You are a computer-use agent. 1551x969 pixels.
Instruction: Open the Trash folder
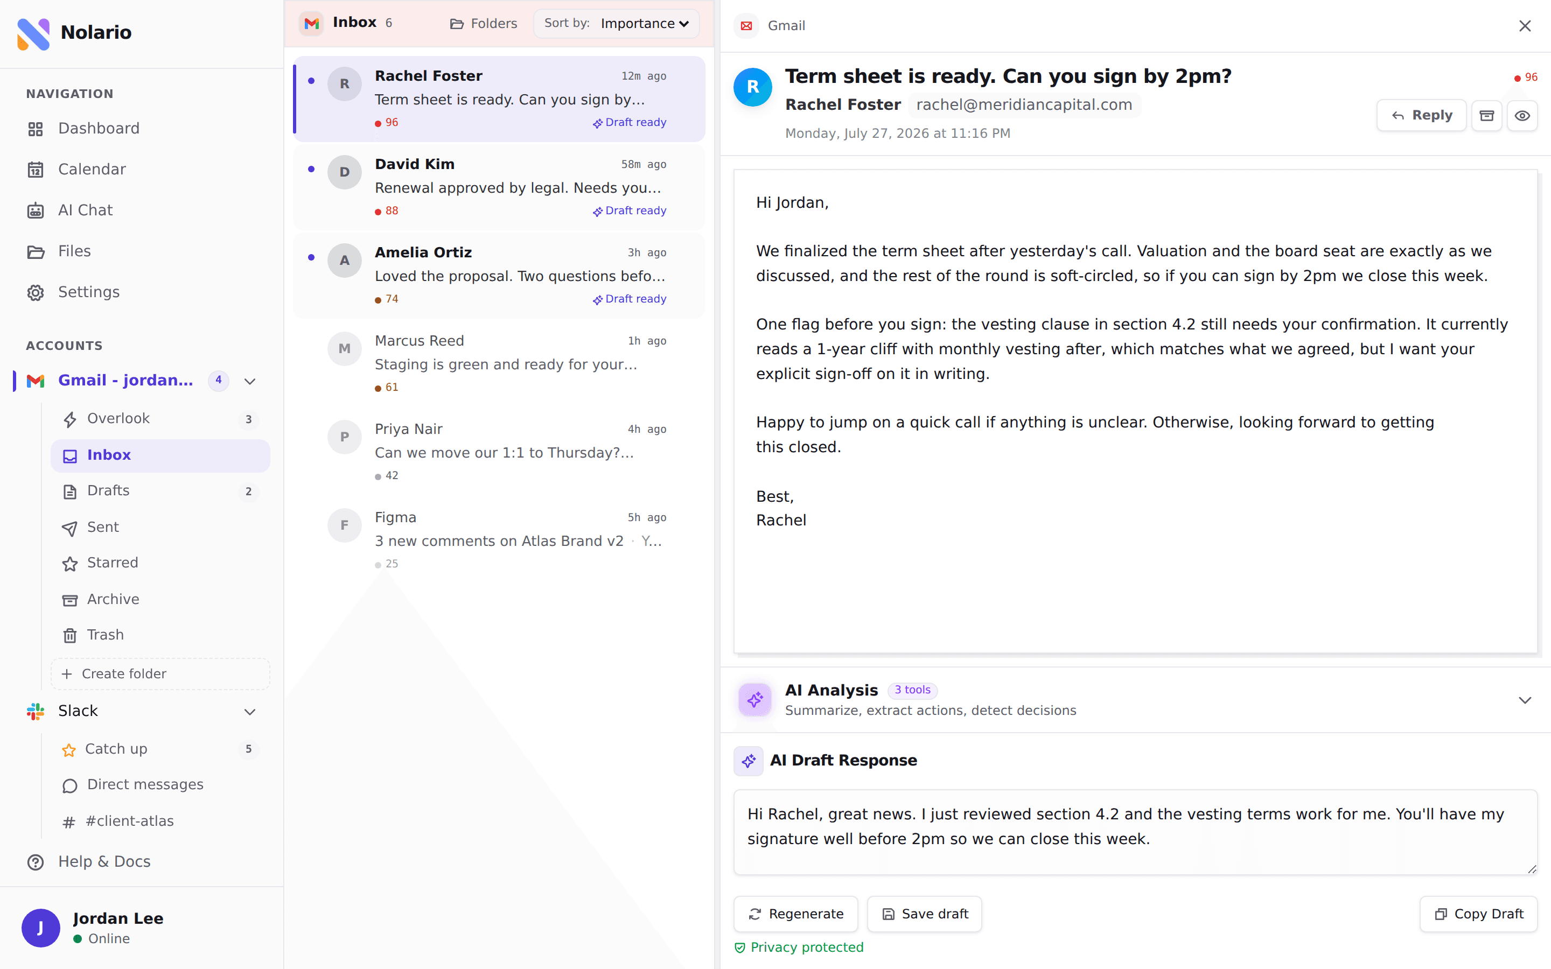160,635
